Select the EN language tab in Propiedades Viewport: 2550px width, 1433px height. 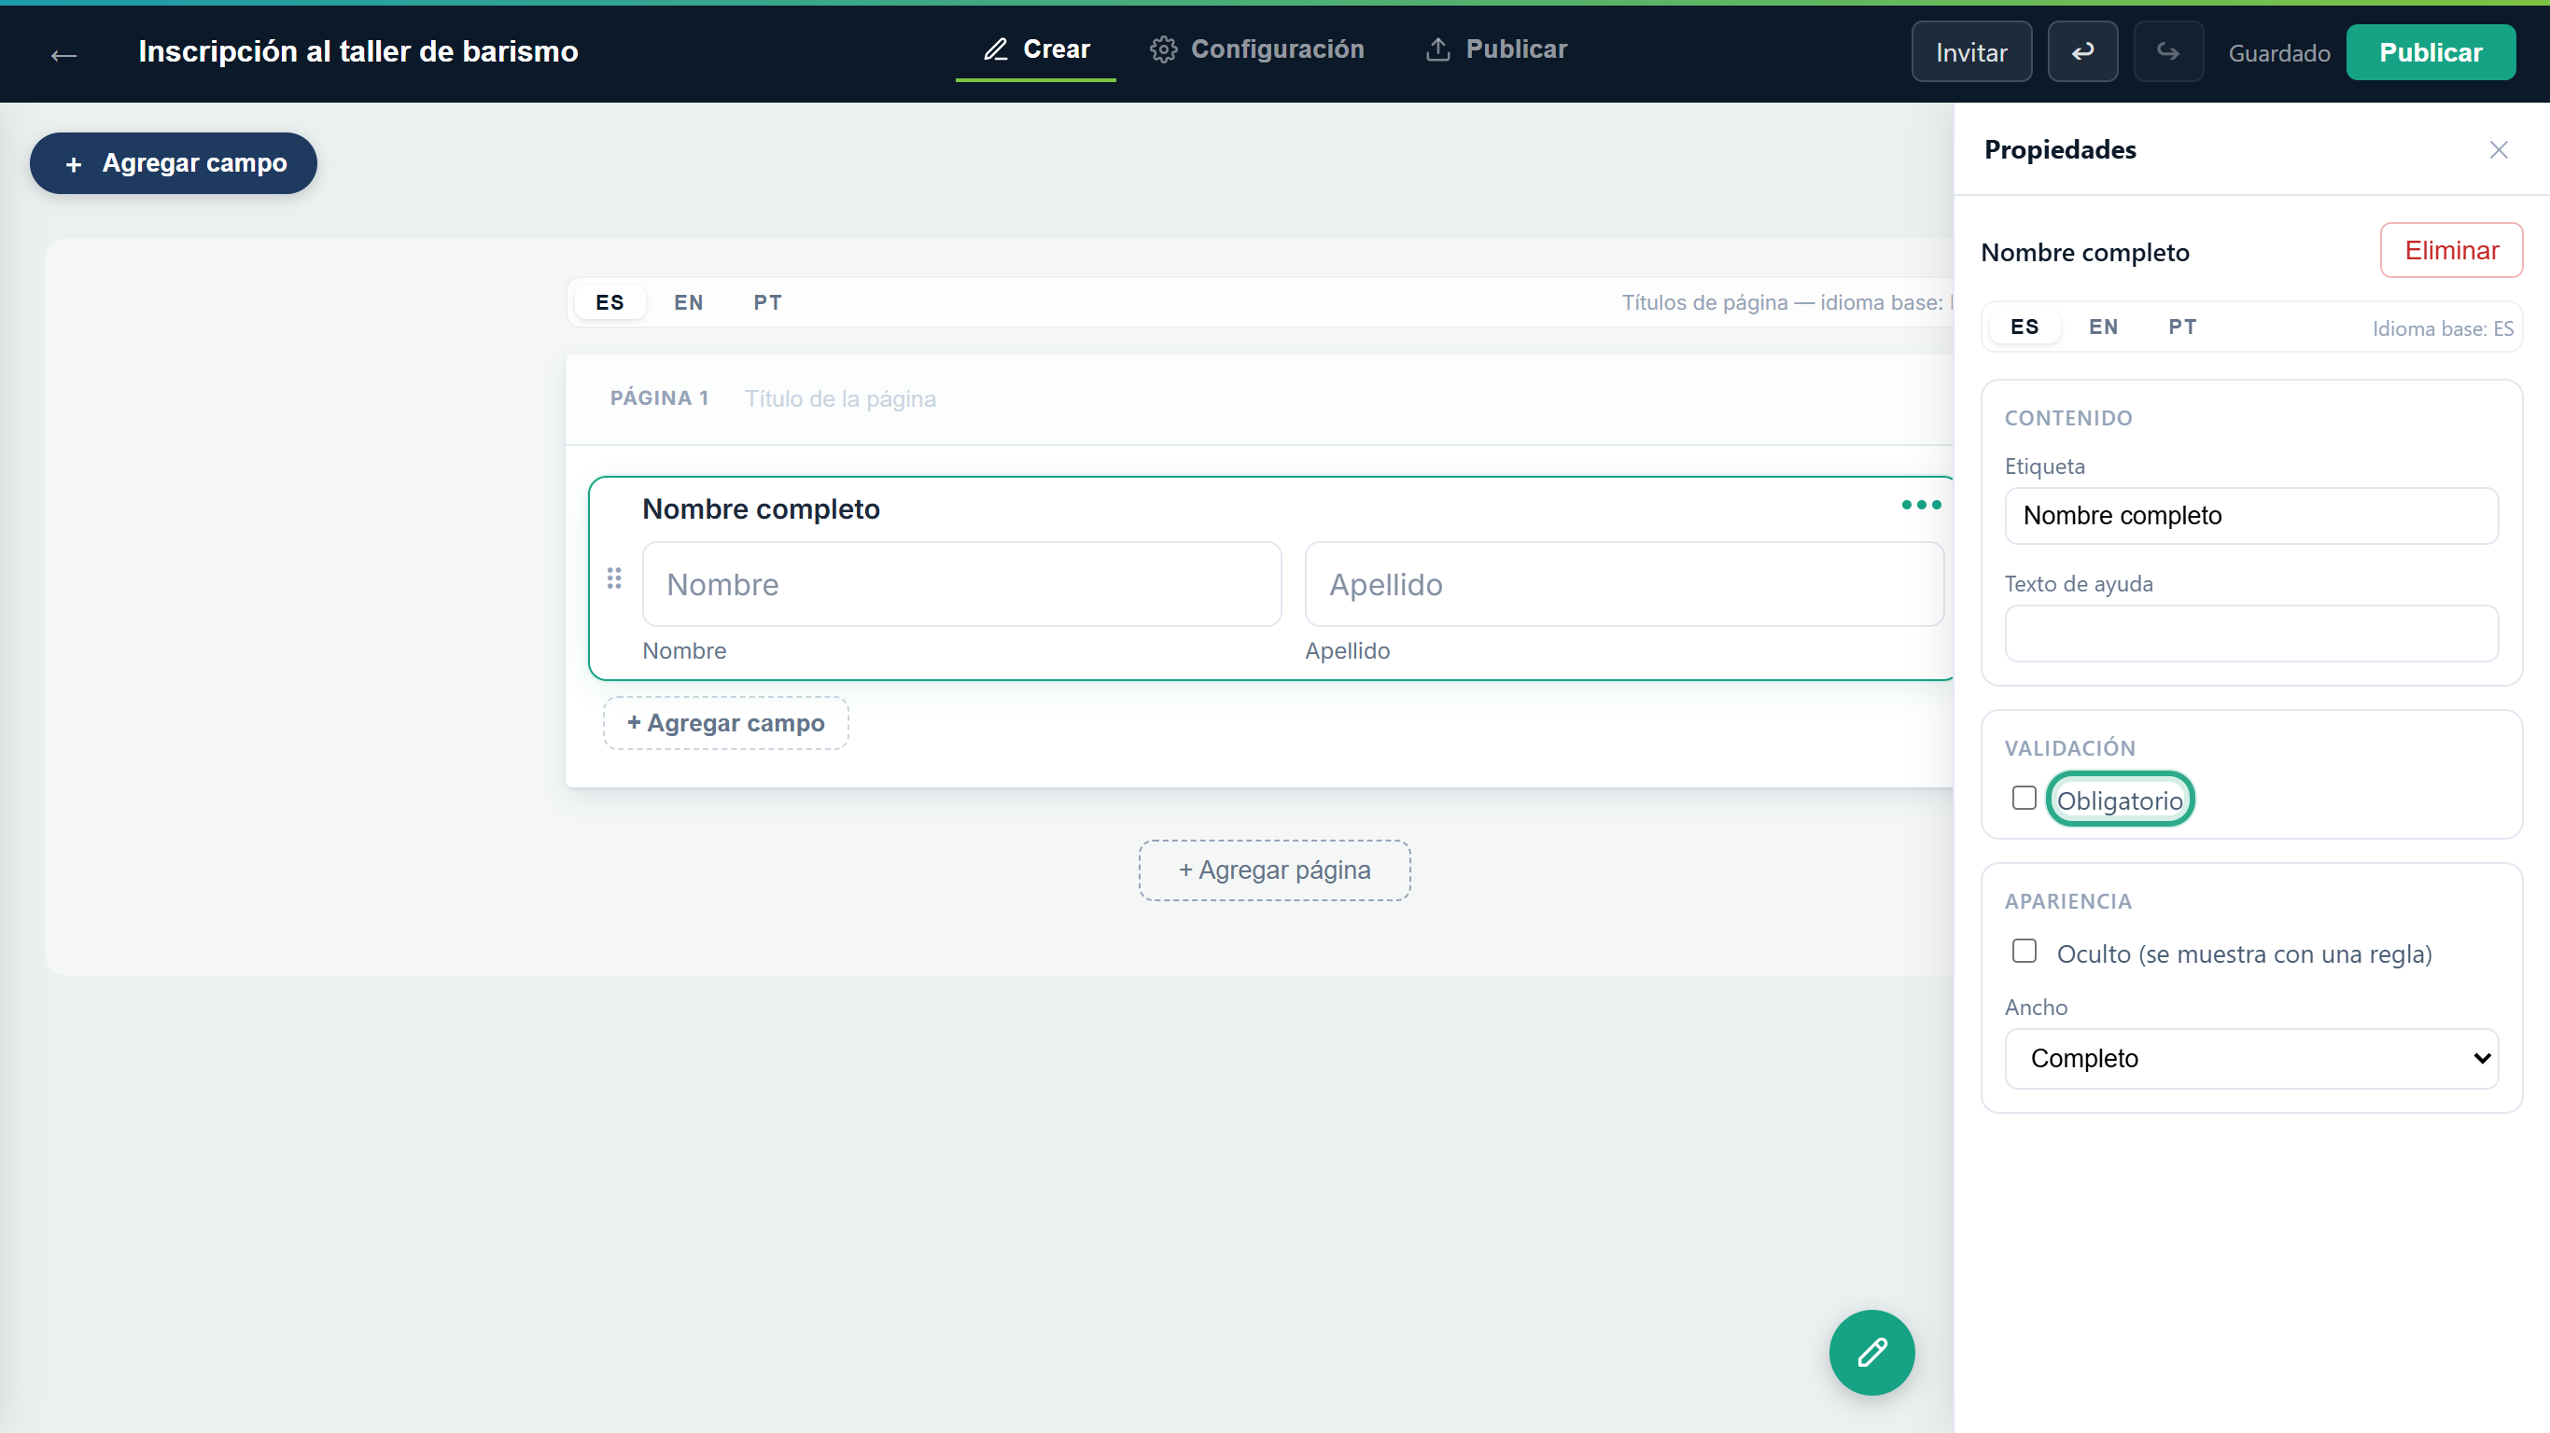coord(2103,327)
